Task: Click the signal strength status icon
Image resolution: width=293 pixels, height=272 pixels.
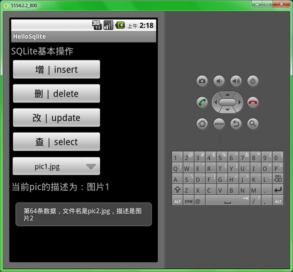Action: (108, 25)
